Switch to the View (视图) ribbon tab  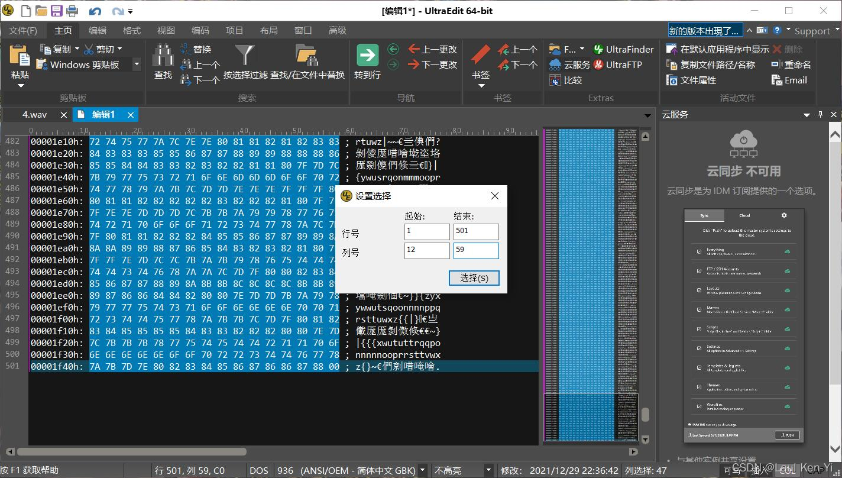tap(166, 30)
